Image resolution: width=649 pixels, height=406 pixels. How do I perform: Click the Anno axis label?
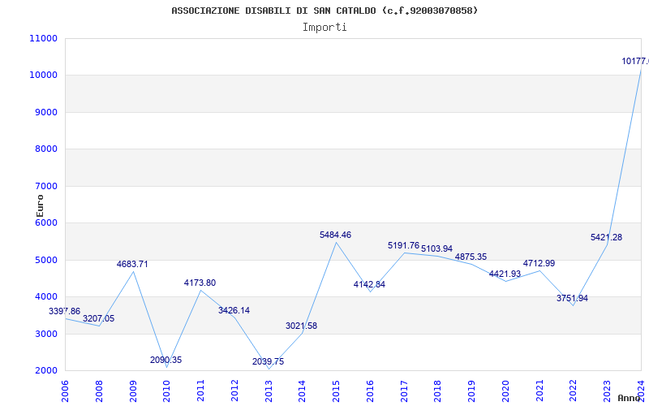coord(630,398)
